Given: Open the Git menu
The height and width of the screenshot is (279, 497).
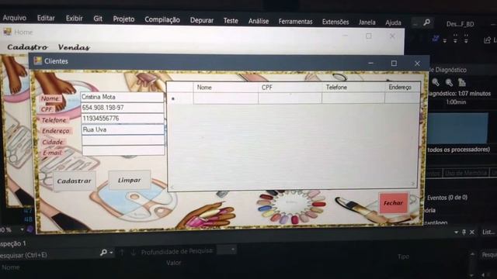Looking at the screenshot, I should point(98,19).
